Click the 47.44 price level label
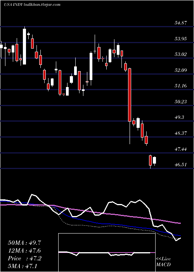Viewport: 194px width, 272px height. click(x=180, y=149)
